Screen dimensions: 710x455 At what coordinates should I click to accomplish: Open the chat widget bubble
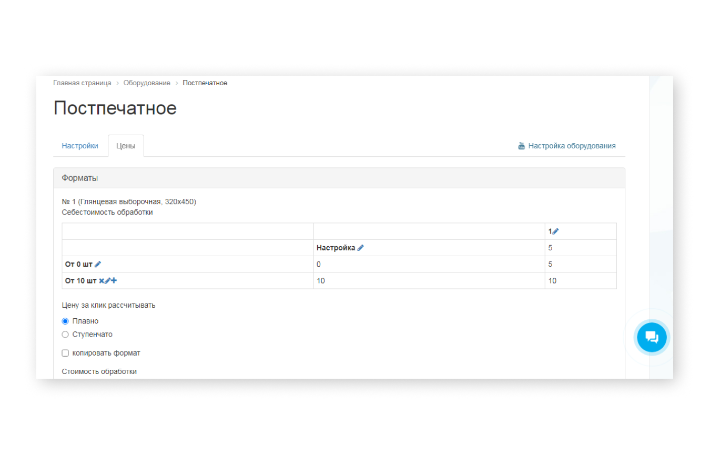[652, 337]
